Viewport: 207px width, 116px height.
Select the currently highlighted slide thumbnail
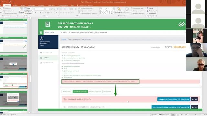[14, 81]
